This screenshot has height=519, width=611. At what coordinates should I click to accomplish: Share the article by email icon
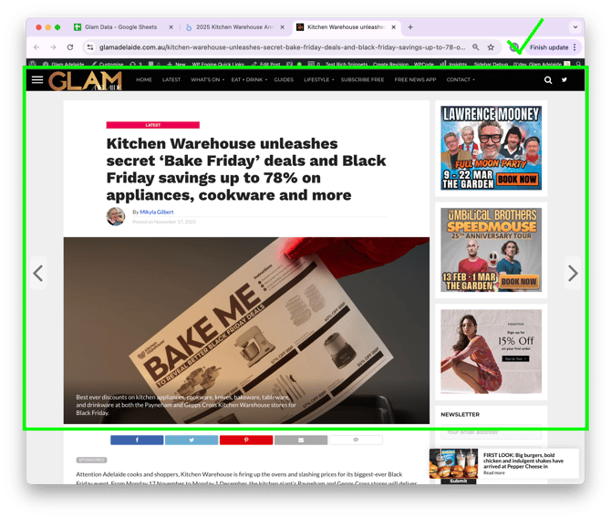tap(301, 440)
